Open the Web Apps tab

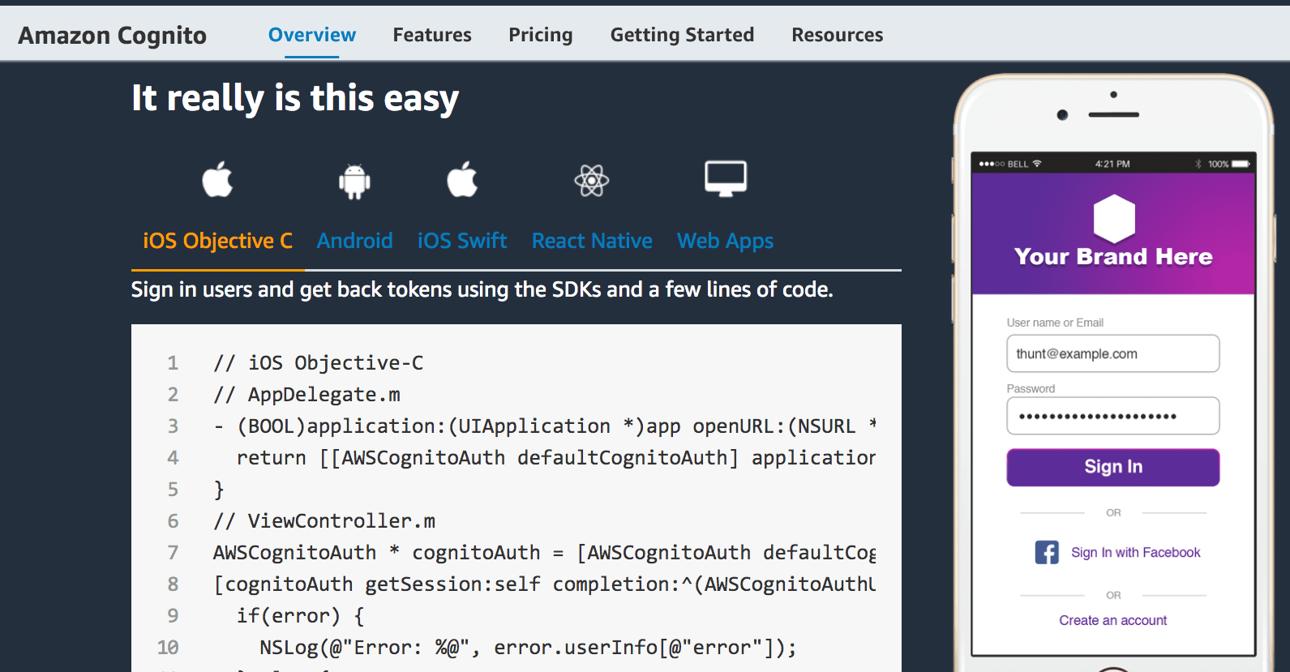tap(726, 241)
